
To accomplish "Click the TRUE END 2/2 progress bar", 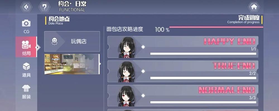I will tap(203, 78).
